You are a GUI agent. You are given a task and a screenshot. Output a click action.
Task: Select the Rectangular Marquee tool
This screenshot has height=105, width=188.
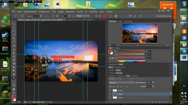coord(14,27)
